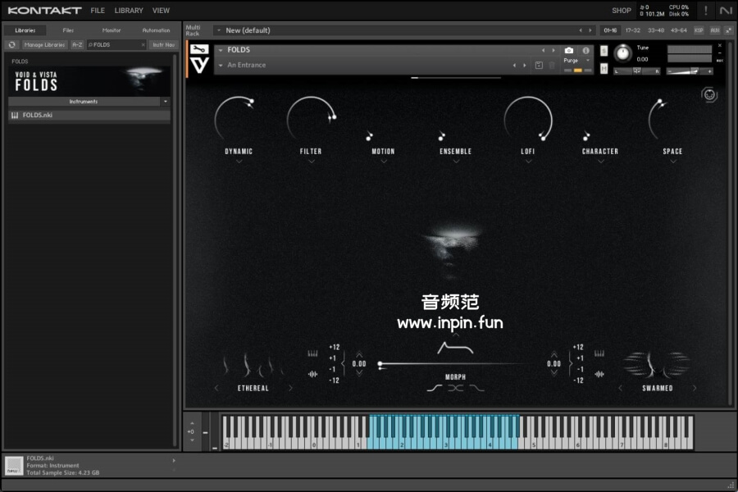The width and height of the screenshot is (738, 492).
Task: Click the FOLDS library search field
Action: tap(116, 45)
